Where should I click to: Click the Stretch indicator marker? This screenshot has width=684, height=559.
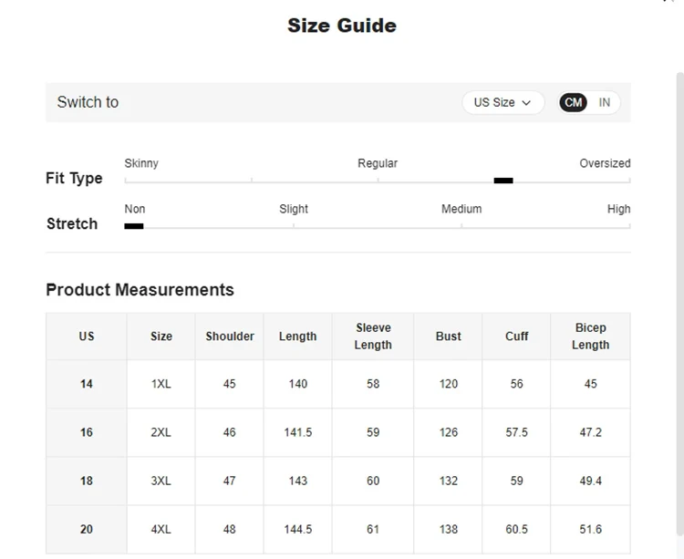point(134,226)
